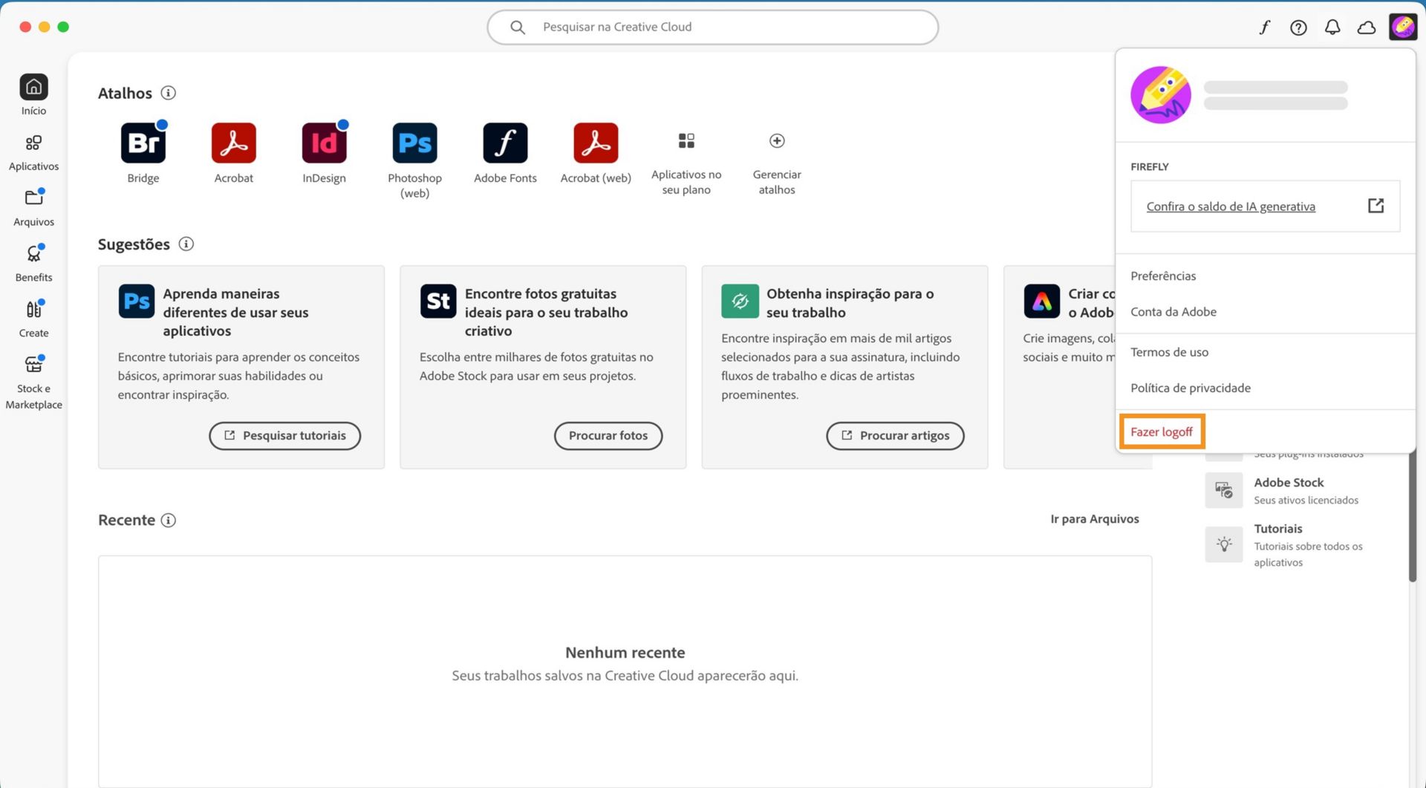Open the InDesign shortcut
This screenshot has height=788, width=1426.
(324, 143)
